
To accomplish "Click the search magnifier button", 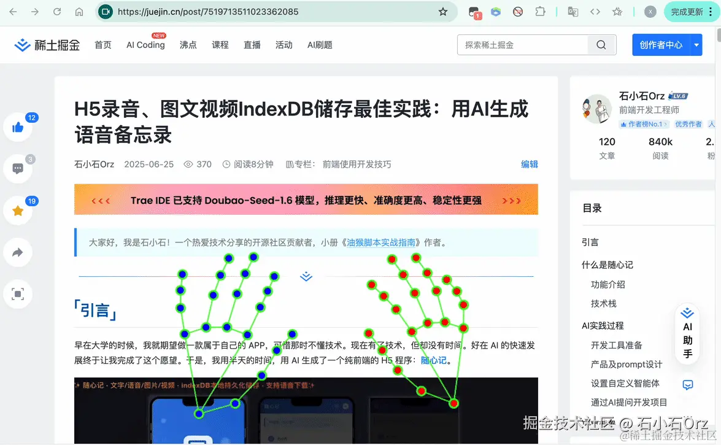I will click(601, 45).
